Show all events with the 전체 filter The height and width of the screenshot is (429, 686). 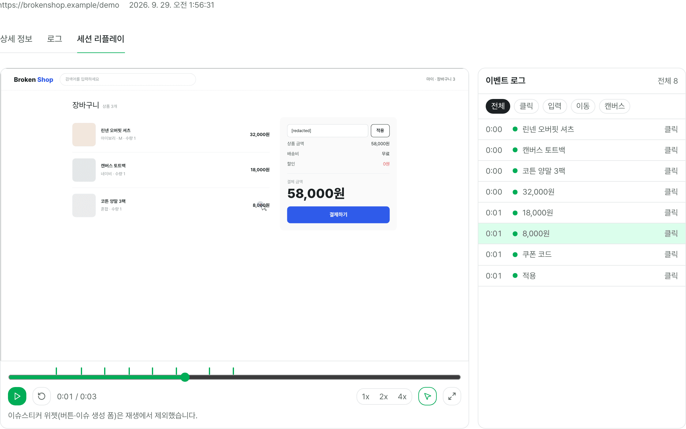(x=498, y=106)
